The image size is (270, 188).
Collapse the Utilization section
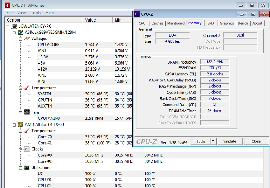[x=20, y=168]
